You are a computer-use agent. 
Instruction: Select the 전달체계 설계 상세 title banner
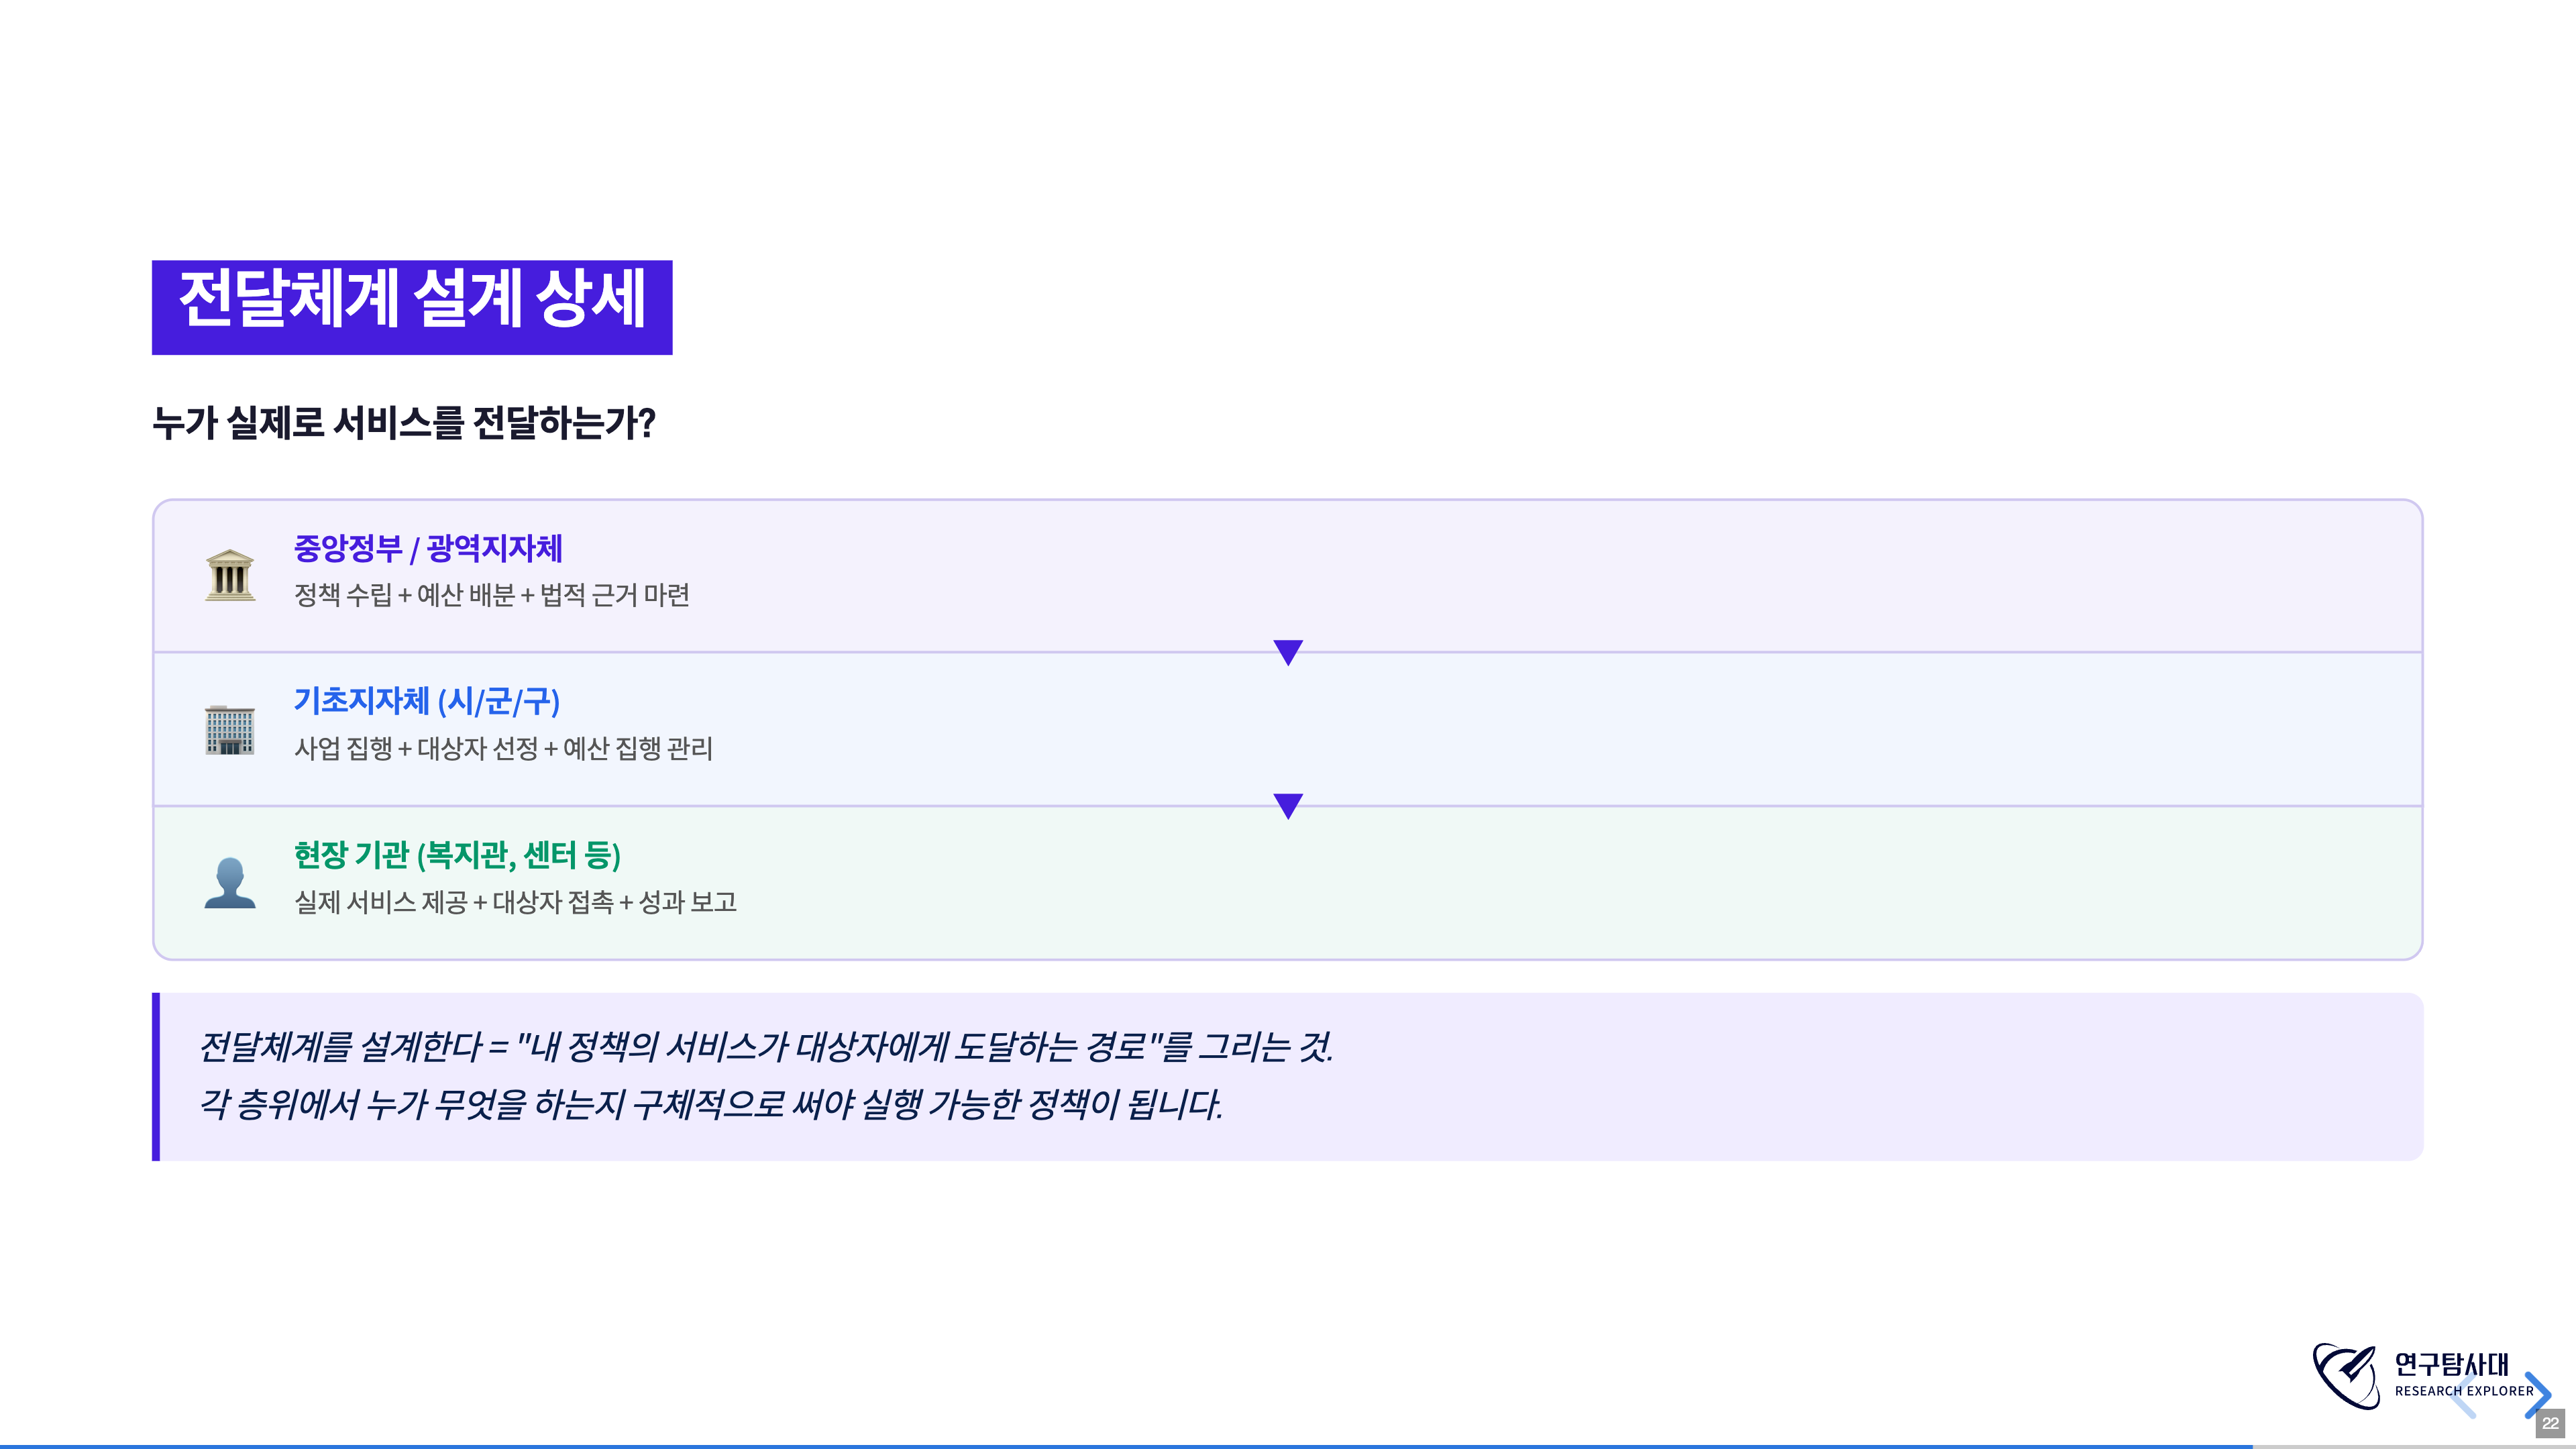point(412,307)
